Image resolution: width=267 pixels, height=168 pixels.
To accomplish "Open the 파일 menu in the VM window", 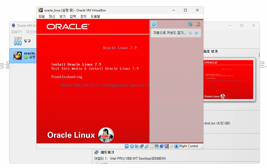I will coord(41,16).
